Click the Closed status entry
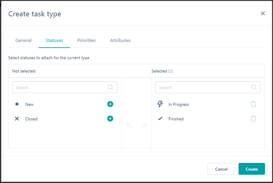Image resolution: width=273 pixels, height=183 pixels. [x=31, y=119]
